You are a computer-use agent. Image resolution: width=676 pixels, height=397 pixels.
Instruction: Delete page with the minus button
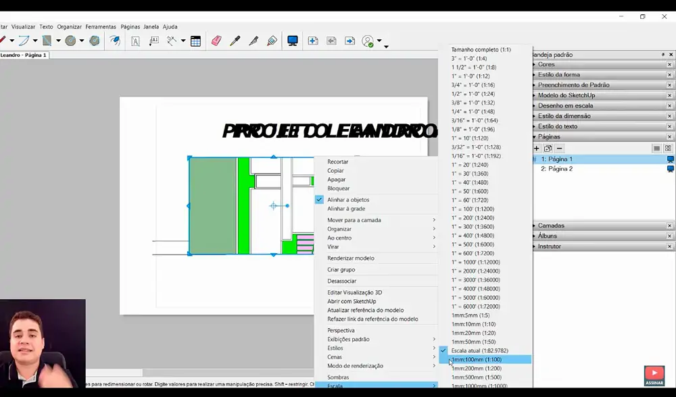pyautogui.click(x=559, y=148)
